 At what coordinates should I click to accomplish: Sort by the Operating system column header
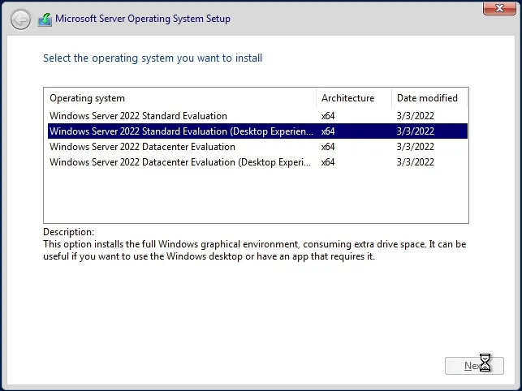180,98
